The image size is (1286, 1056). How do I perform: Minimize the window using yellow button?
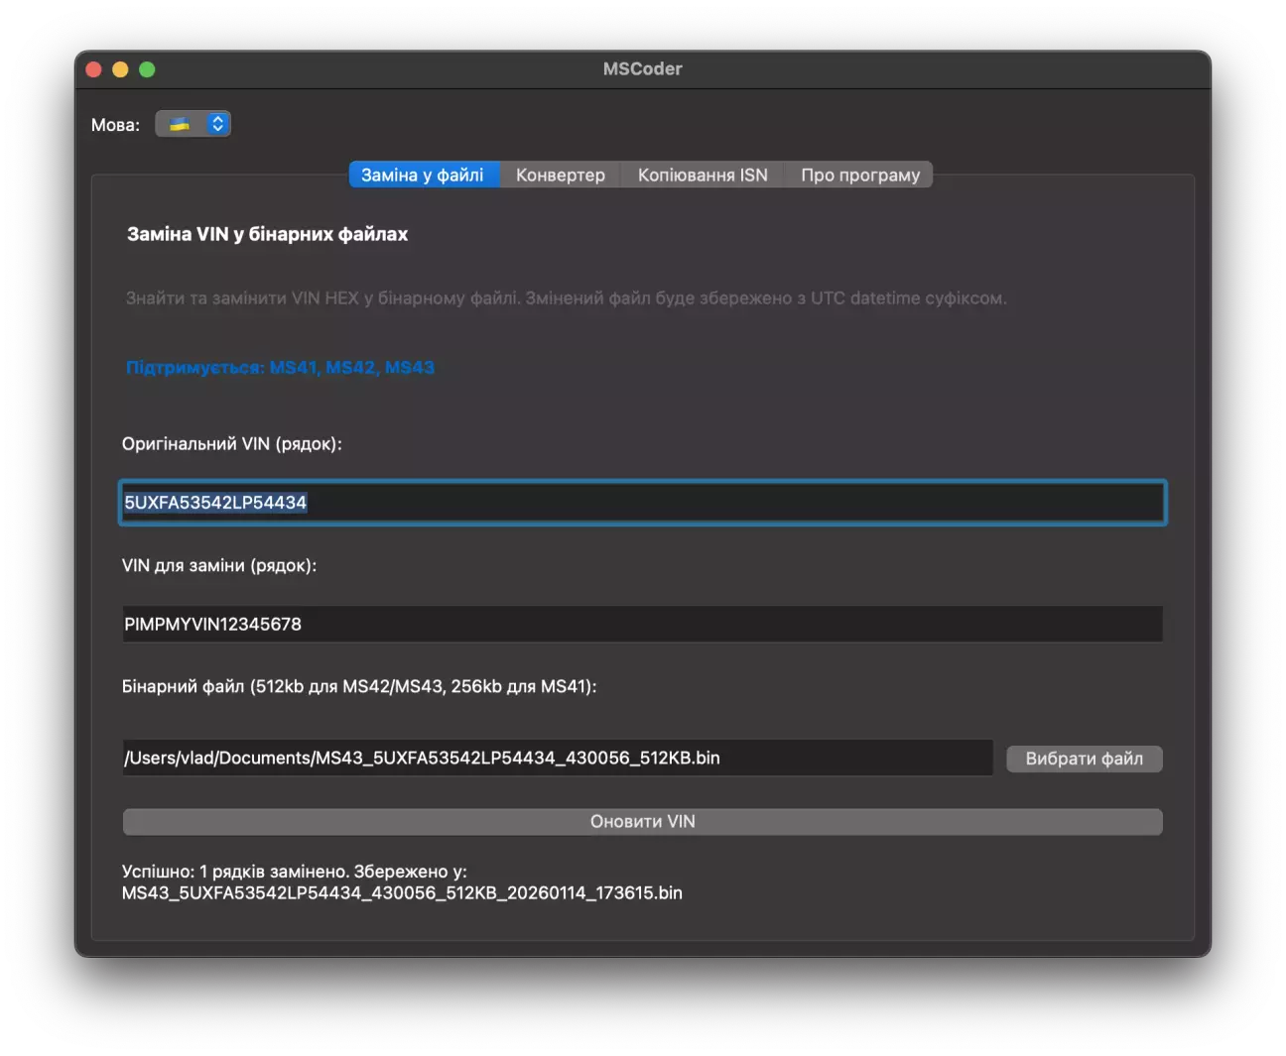(x=120, y=69)
